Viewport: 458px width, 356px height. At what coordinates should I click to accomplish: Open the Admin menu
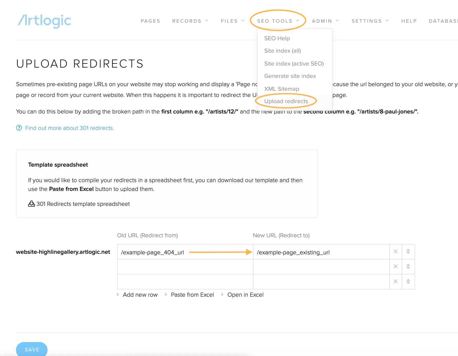(x=322, y=21)
